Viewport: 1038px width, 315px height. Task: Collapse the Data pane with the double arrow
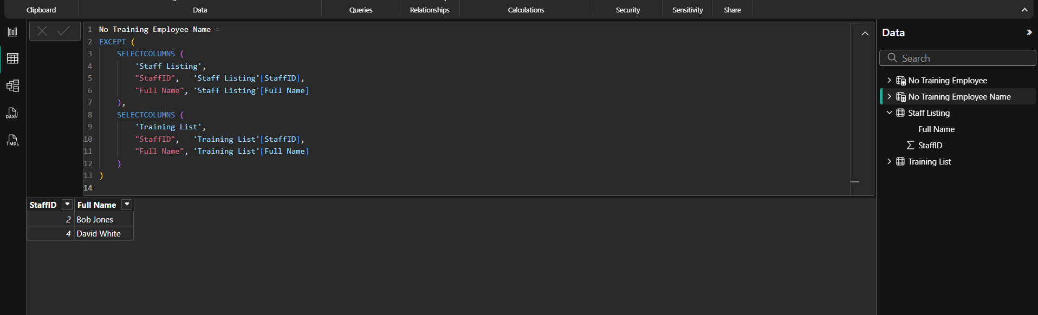pos(1029,32)
